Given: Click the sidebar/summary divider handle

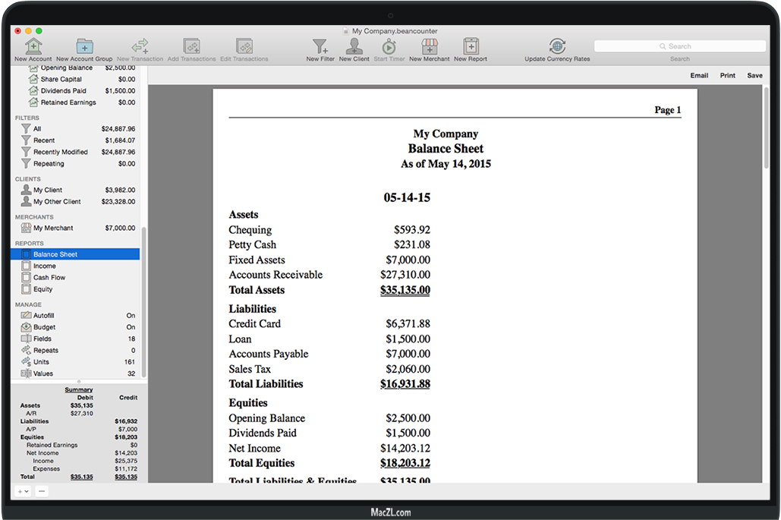Looking at the screenshot, I should point(79,382).
